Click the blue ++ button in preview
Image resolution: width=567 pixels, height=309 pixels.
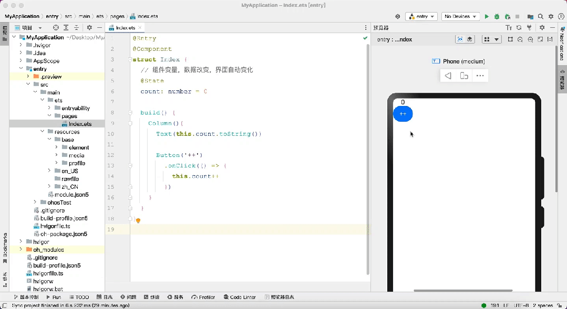[403, 114]
